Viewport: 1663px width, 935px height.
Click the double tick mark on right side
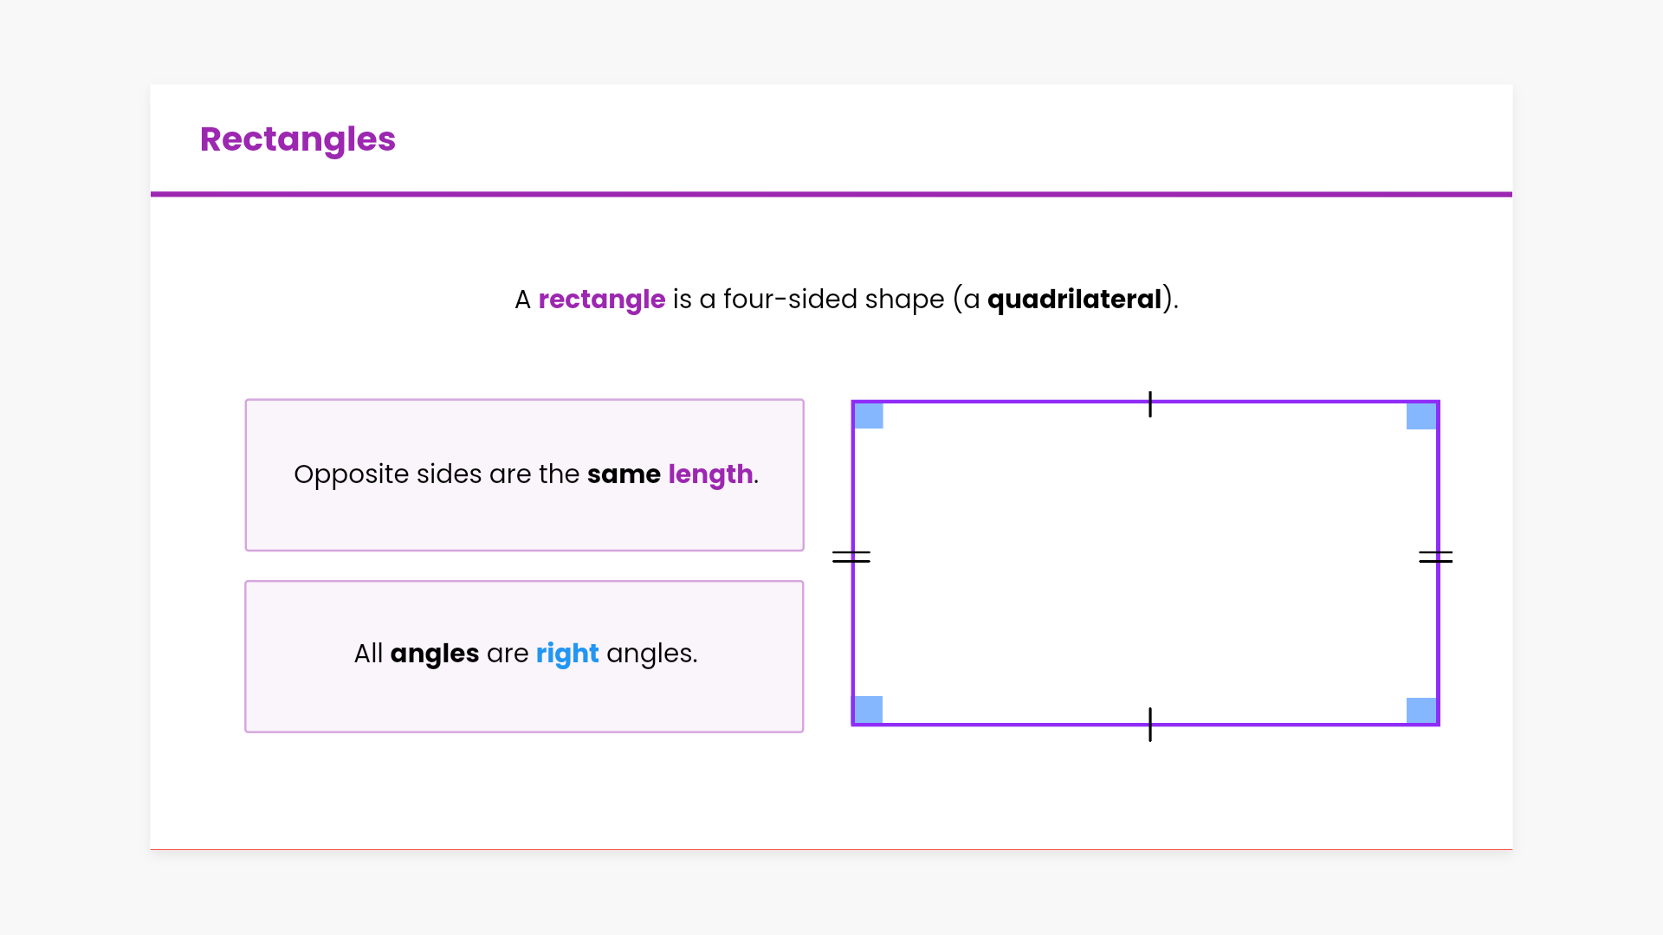click(x=1435, y=557)
